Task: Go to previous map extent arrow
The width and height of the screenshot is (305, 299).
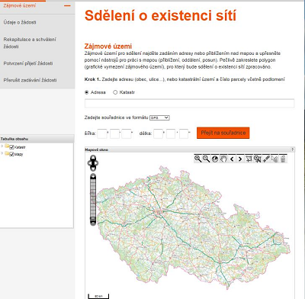Action: pos(232,159)
